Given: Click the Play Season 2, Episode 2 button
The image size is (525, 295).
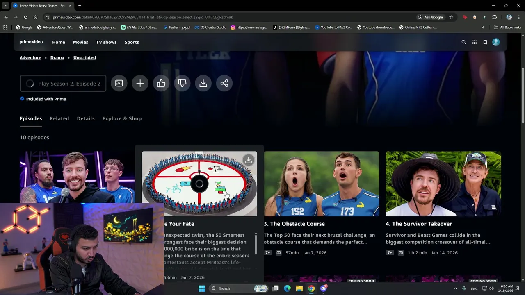Looking at the screenshot, I should point(63,83).
